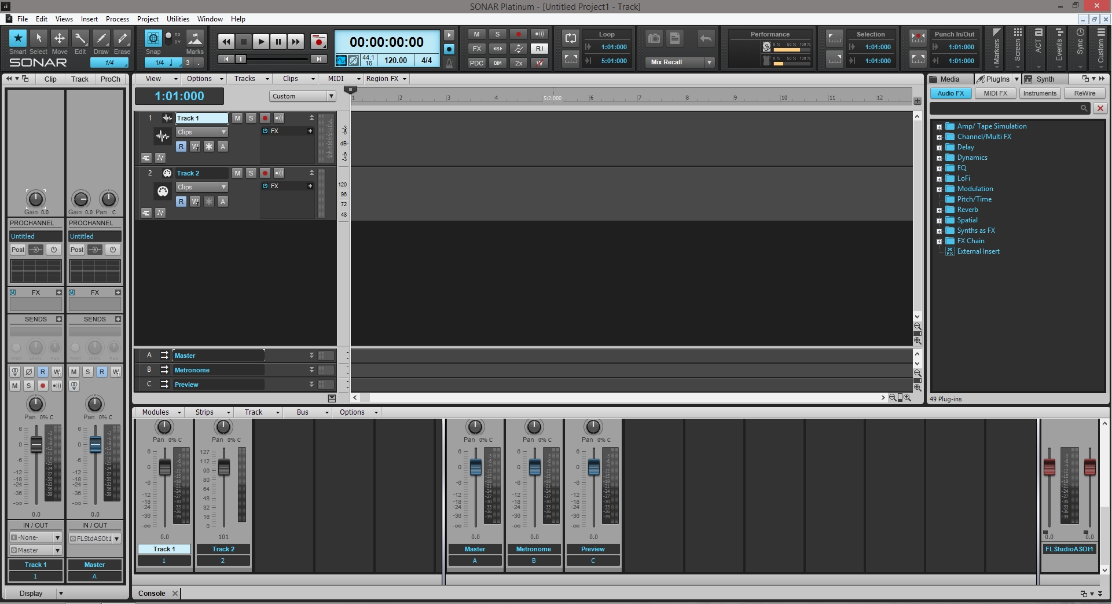Select the Erase tool
Image resolution: width=1112 pixels, height=604 pixels.
click(122, 39)
